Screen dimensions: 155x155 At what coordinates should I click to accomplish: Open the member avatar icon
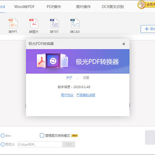[142, 5]
